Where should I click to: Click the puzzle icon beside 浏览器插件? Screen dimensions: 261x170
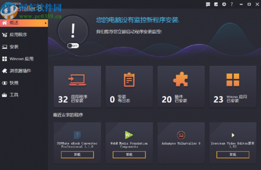tap(4, 71)
